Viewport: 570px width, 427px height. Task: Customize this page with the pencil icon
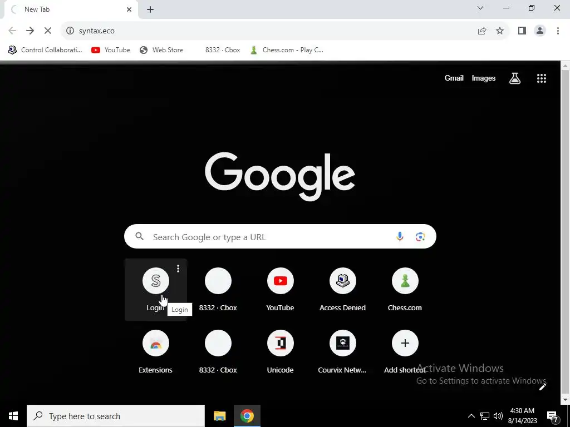pos(543,387)
